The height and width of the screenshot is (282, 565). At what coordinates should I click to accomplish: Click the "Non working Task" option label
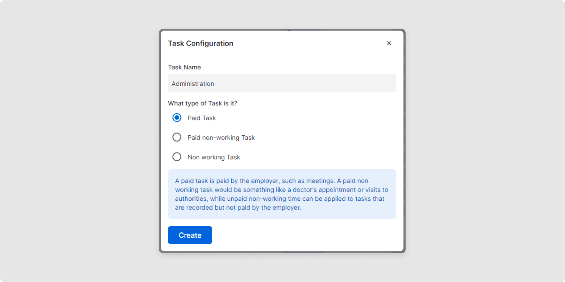(214, 157)
